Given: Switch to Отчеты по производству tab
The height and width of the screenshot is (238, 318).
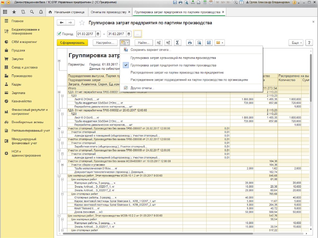Looking at the screenshot, I should 108,12.
